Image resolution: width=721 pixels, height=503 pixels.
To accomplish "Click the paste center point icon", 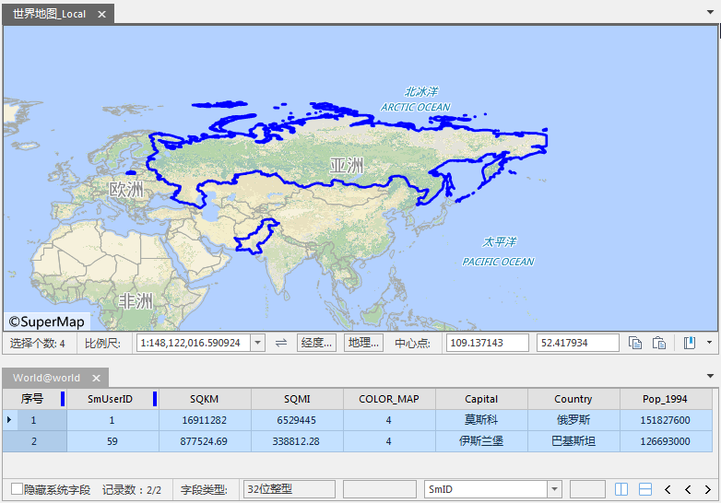I will (659, 343).
